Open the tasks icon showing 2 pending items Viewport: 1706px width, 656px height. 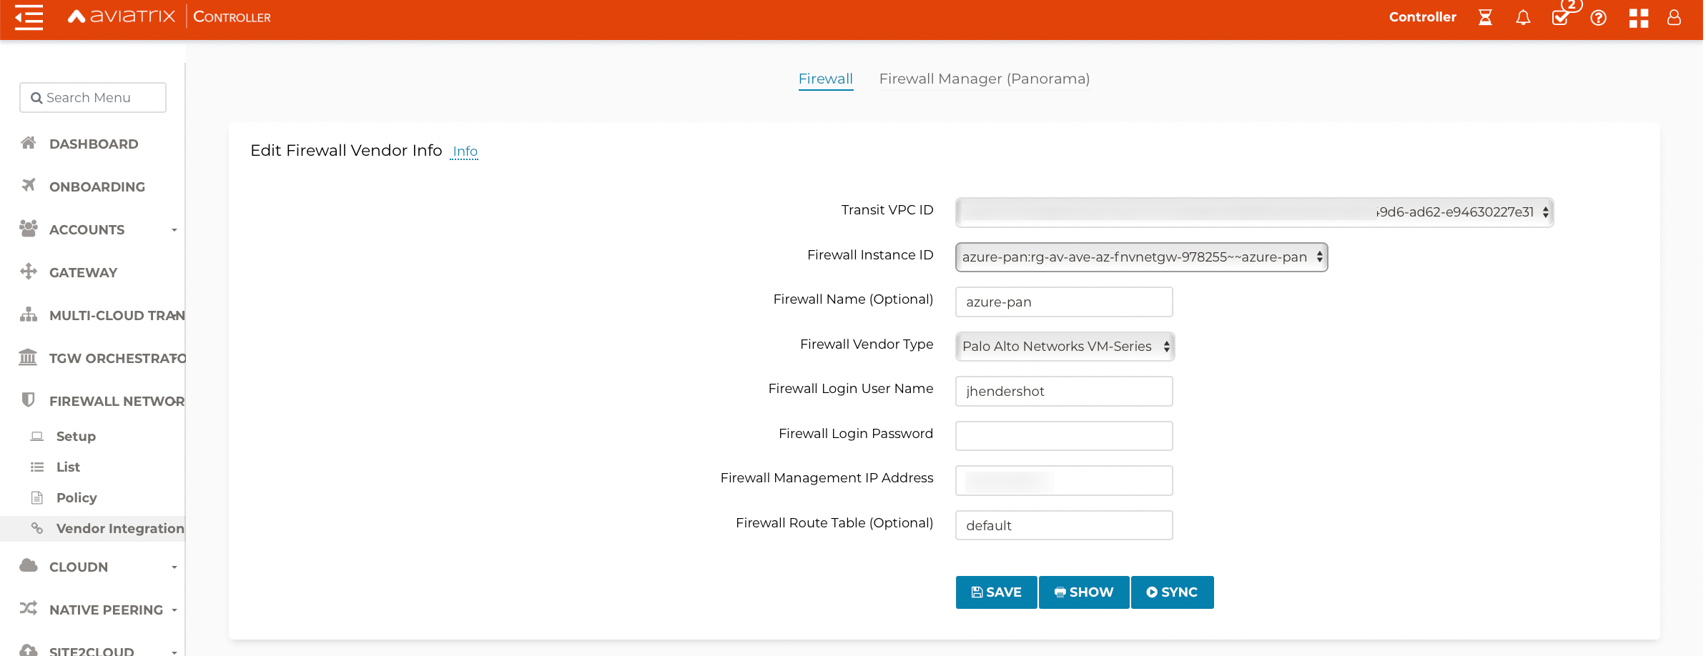(1560, 18)
